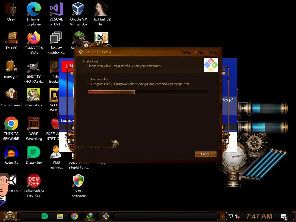Screen dimensions: 296x222
Task: Click the Git setup progress bar
Action: click(x=148, y=92)
